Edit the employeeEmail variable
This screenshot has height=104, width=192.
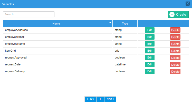150,37
